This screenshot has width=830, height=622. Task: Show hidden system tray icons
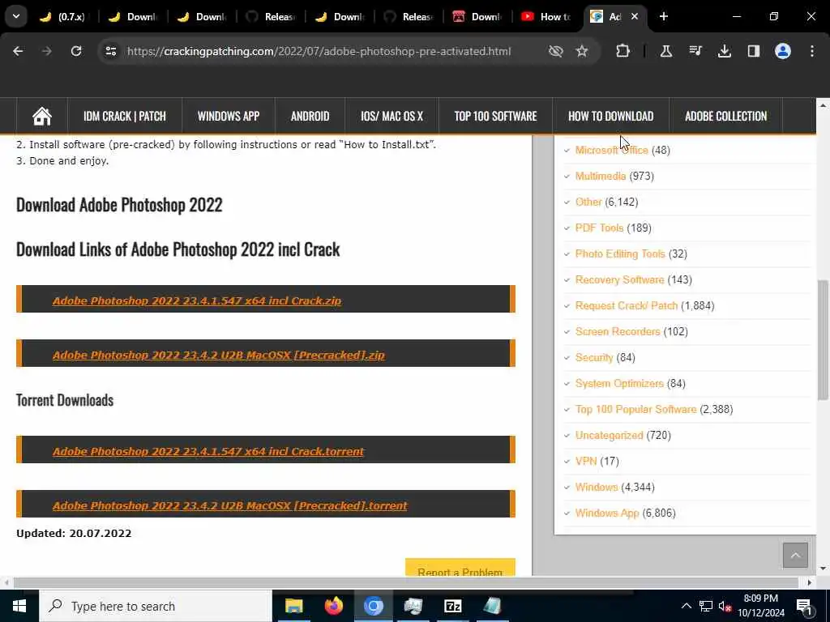pyautogui.click(x=686, y=606)
